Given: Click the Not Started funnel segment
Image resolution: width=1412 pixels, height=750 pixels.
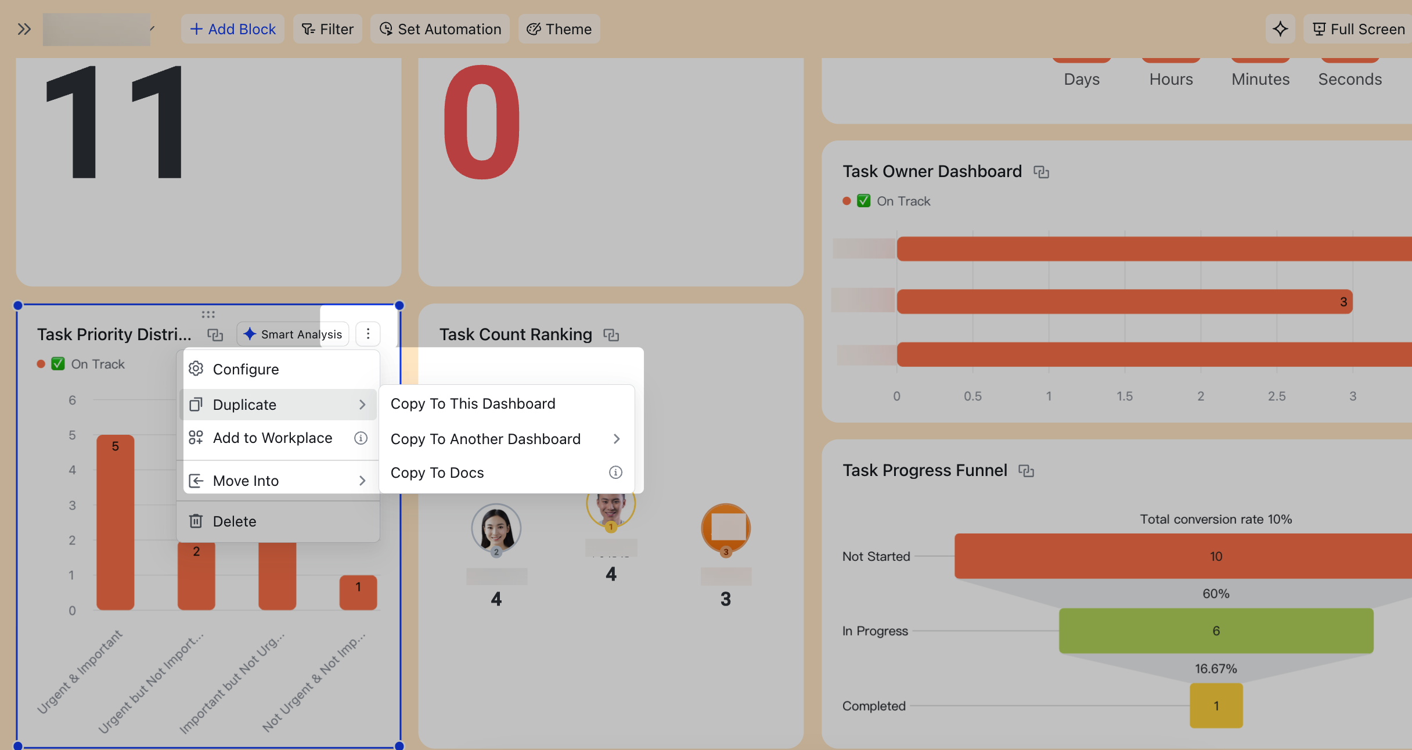Looking at the screenshot, I should (x=1183, y=556).
